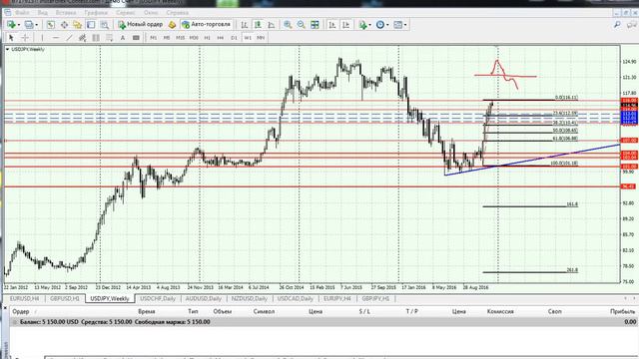Open the templates icon
The width and height of the screenshot is (639, 359).
[x=397, y=25]
